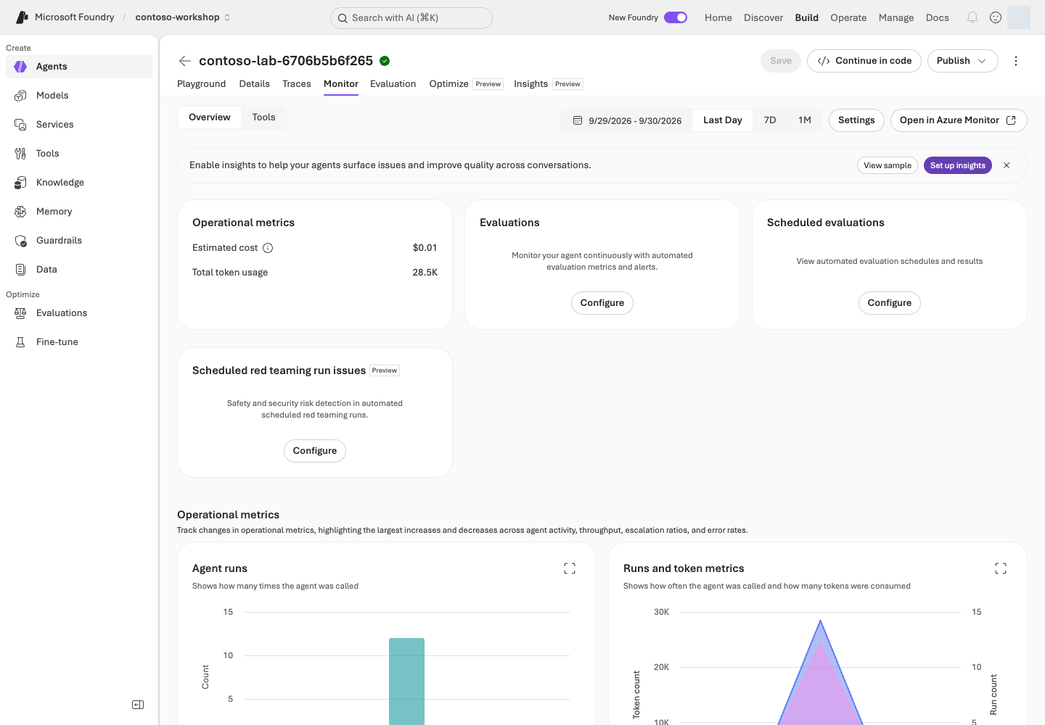This screenshot has height=725, width=1045.
Task: Select the 7D time range
Action: coord(770,120)
